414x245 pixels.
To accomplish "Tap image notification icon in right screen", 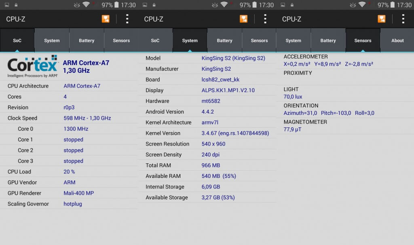I will coord(283,5).
